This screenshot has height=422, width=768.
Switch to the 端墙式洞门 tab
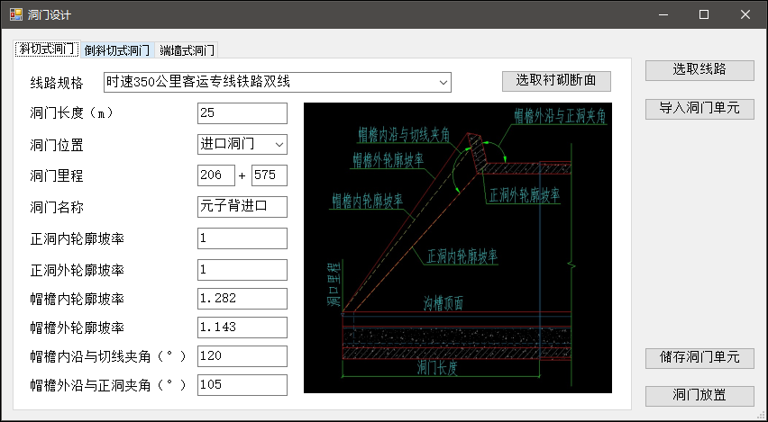click(187, 50)
